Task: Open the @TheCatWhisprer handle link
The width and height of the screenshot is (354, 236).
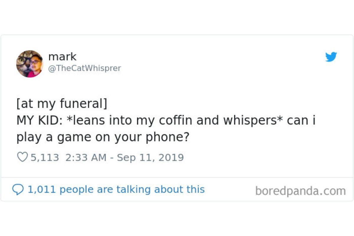Action: coord(84,68)
